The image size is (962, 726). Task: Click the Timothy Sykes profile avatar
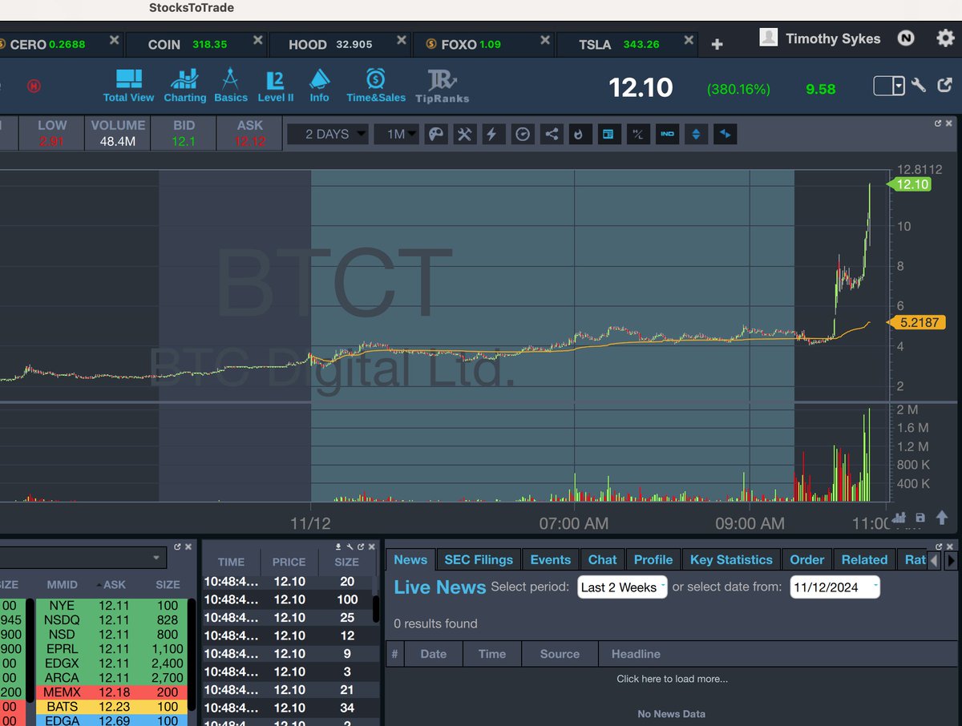(x=769, y=37)
